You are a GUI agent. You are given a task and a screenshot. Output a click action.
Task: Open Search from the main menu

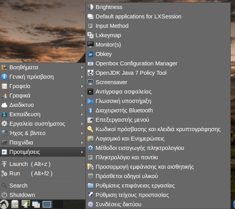click(43, 186)
